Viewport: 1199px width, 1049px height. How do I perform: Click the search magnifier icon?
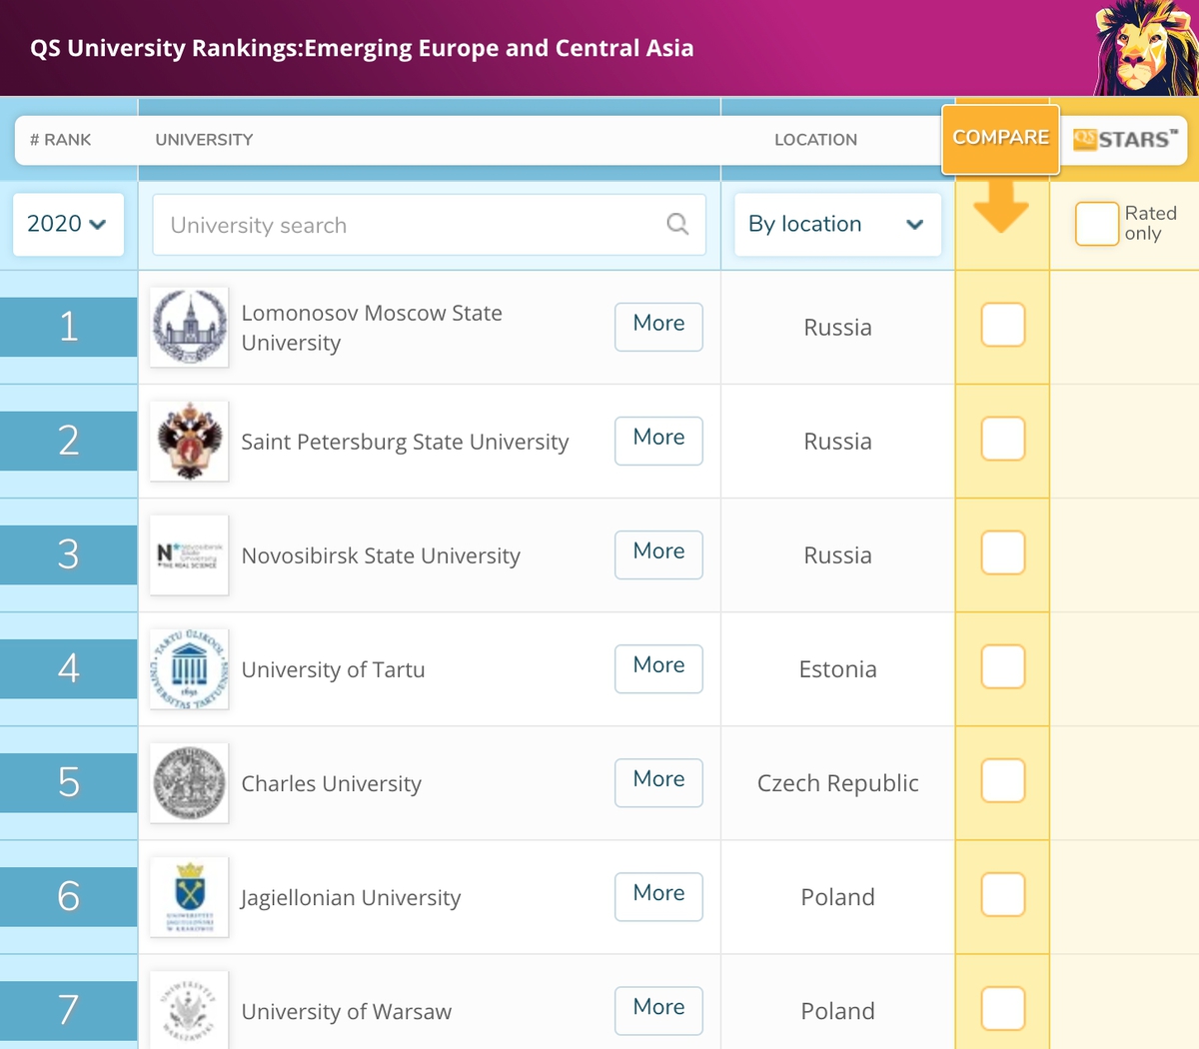click(x=677, y=224)
